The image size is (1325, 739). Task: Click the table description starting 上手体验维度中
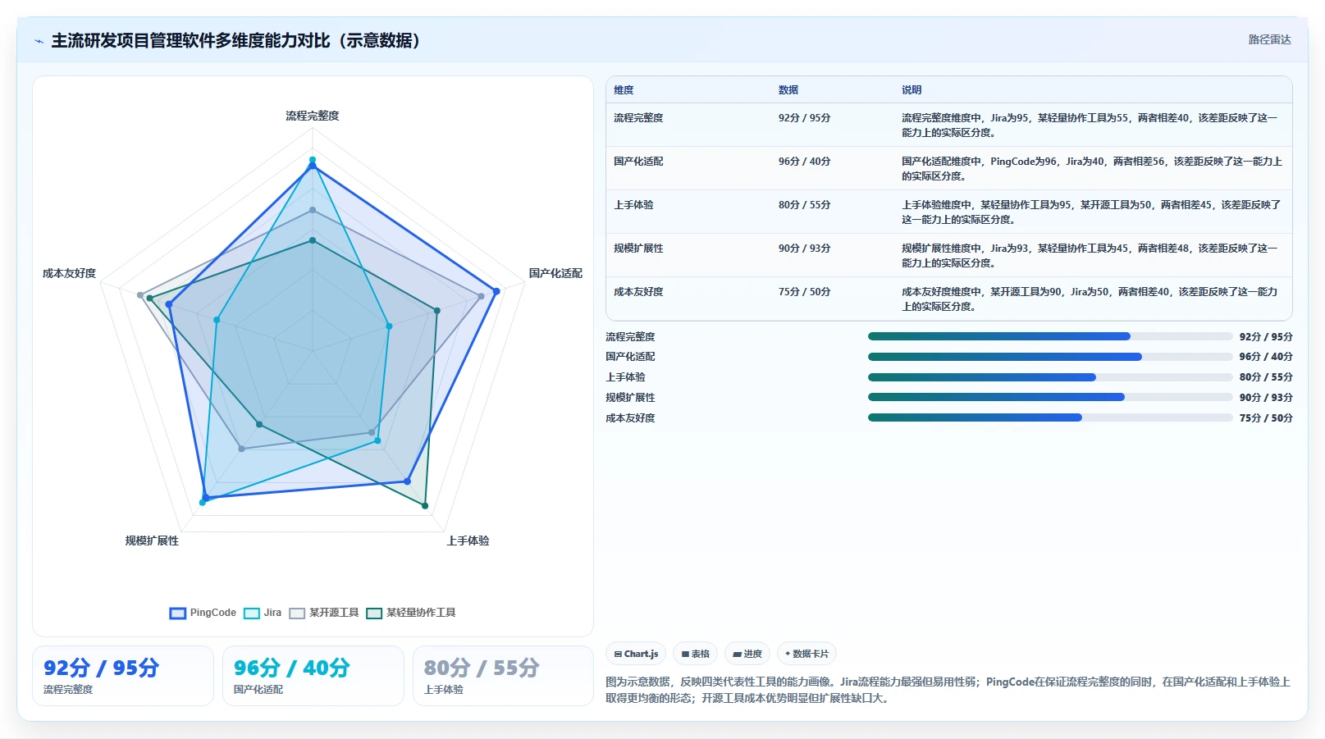1091,212
